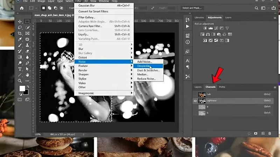Choose Despeckle from Noise submenu
Viewport: 280px width, 157px height.
point(143,66)
